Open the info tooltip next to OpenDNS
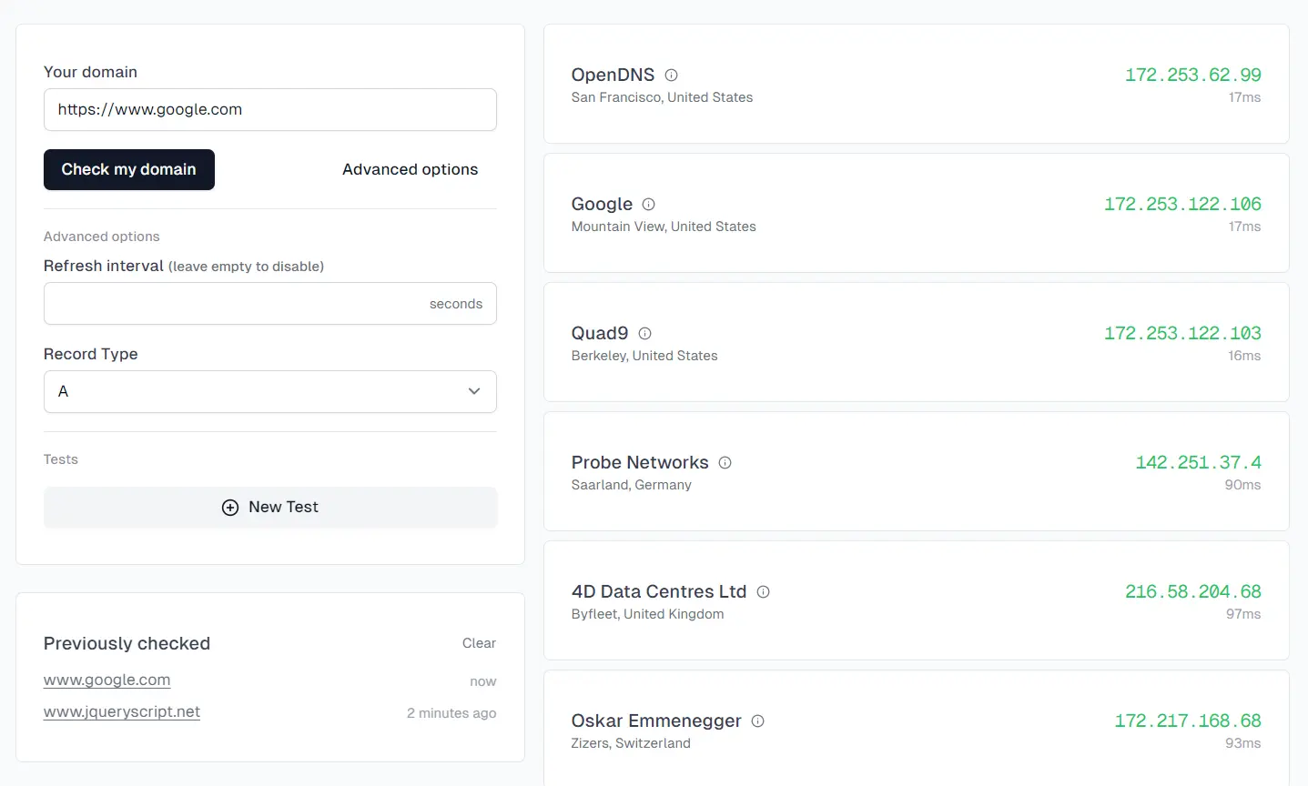1308x786 pixels. [x=671, y=75]
